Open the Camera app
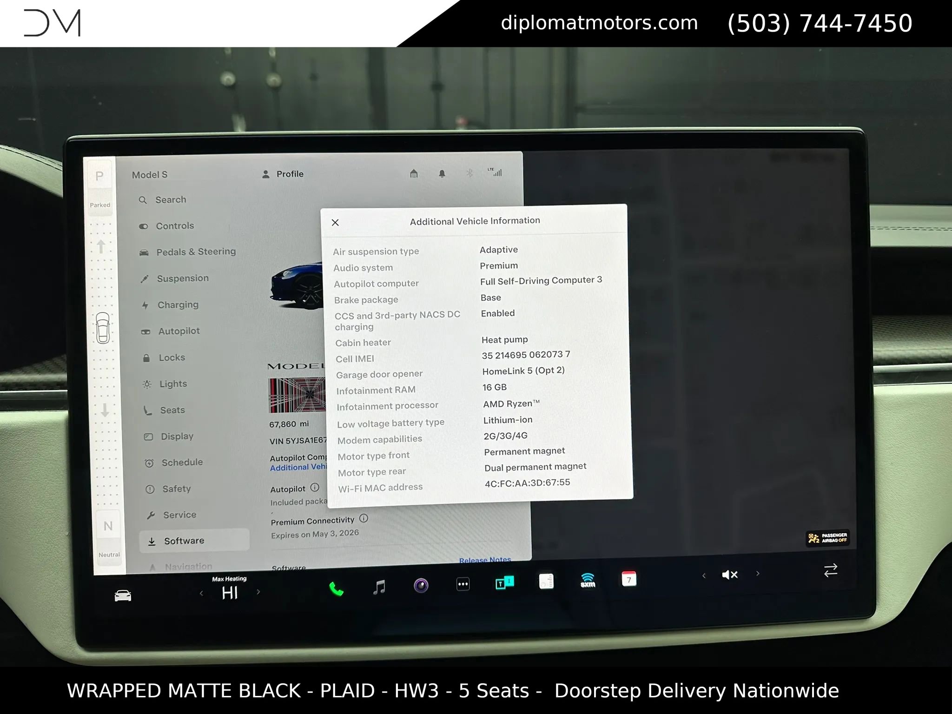This screenshot has width=952, height=714. point(421,585)
